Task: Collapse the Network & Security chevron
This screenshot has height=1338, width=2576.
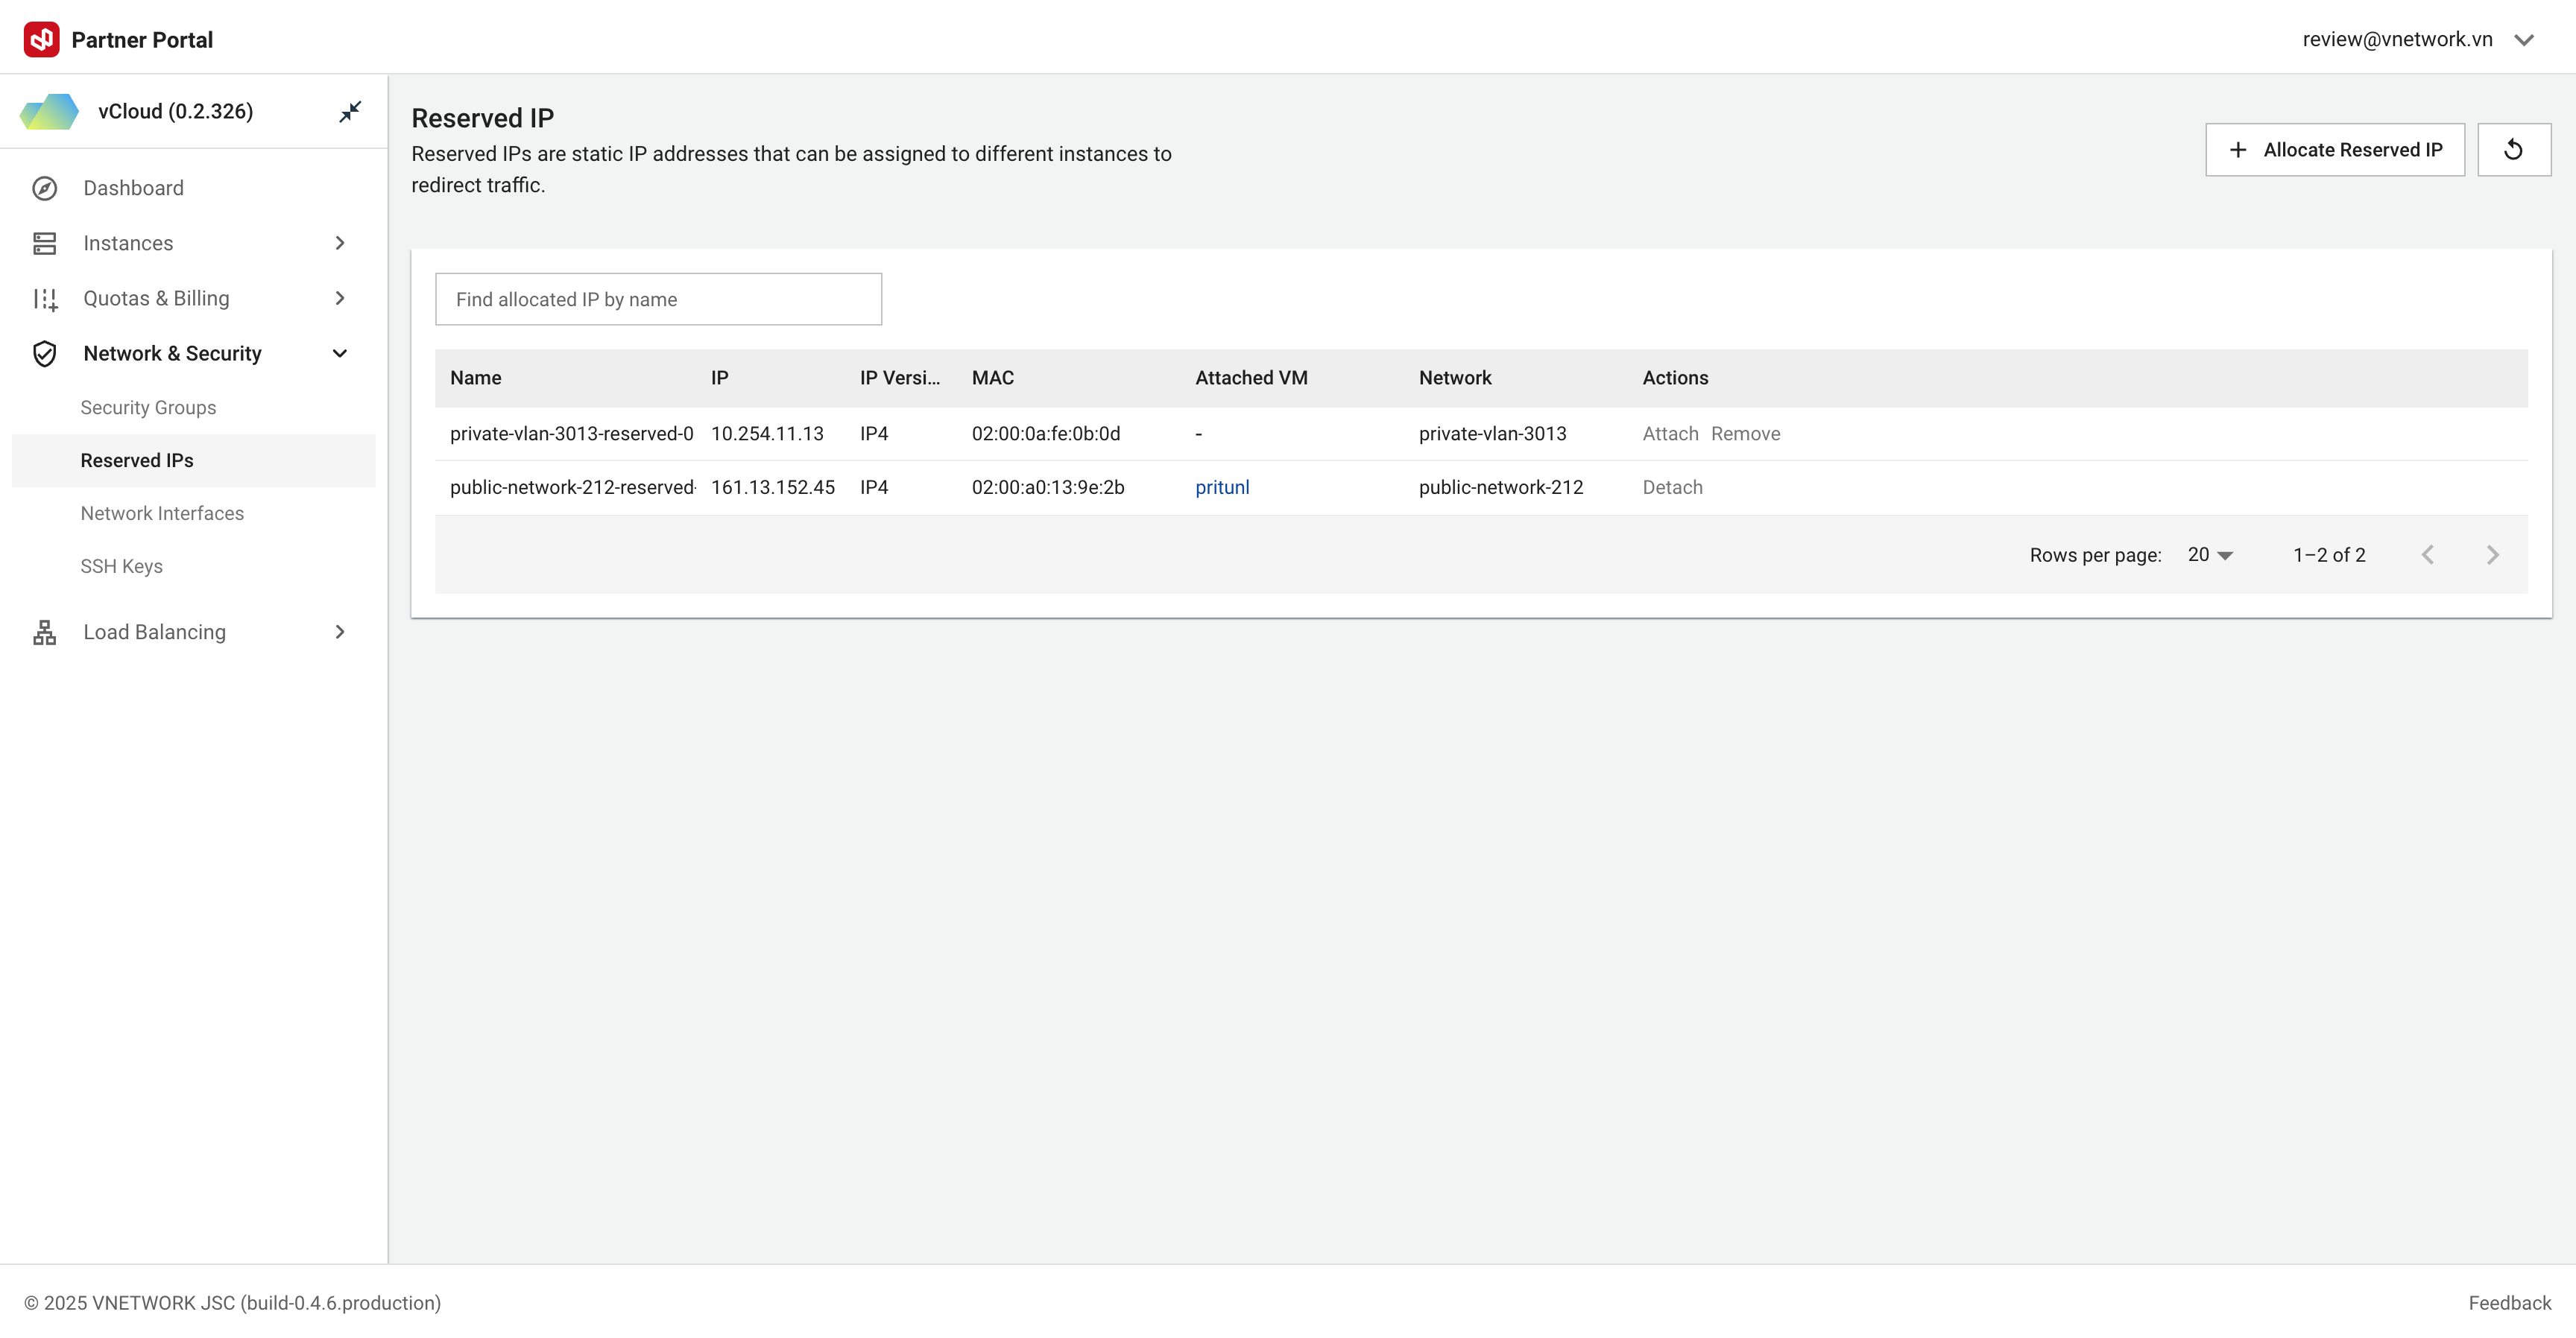Action: click(340, 352)
